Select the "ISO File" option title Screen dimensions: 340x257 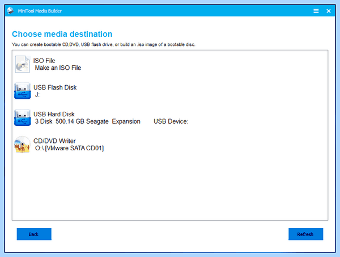(44, 61)
